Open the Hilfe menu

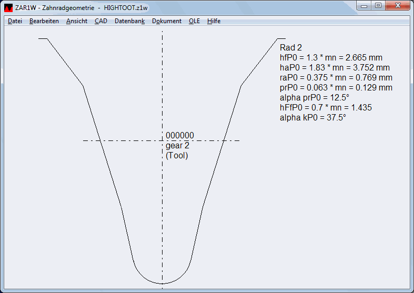pos(214,21)
